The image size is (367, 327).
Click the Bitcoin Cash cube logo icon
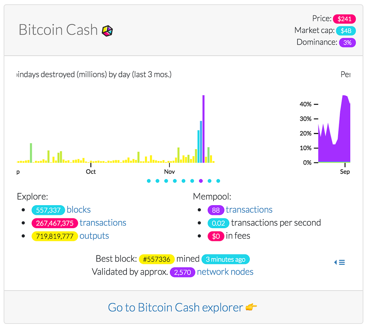[108, 31]
